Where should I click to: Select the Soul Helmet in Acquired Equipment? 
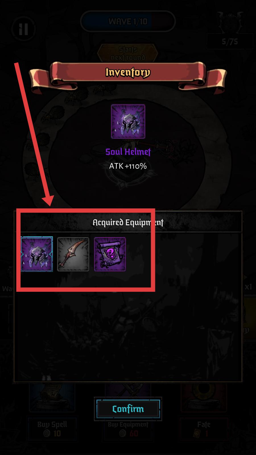pyautogui.click(x=37, y=254)
